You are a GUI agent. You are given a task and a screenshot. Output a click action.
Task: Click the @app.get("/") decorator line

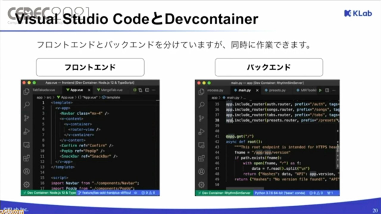point(240,136)
